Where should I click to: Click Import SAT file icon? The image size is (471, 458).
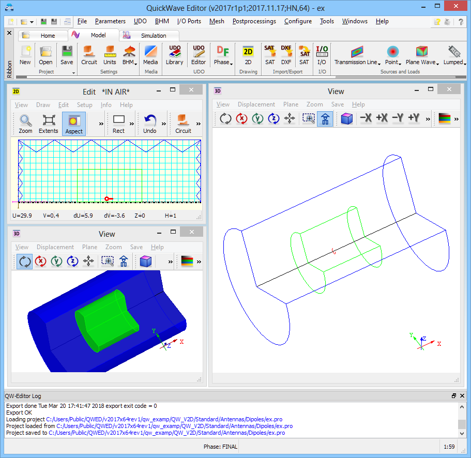(270, 55)
